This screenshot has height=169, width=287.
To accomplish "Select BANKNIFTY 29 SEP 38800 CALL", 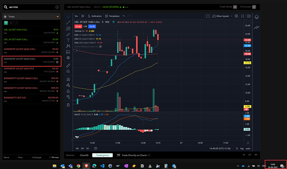I will 31,80.
